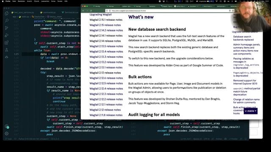The width and height of the screenshot is (271, 152).
Task: Open the version 'v: stable' dropdown
Action: coord(251,111)
